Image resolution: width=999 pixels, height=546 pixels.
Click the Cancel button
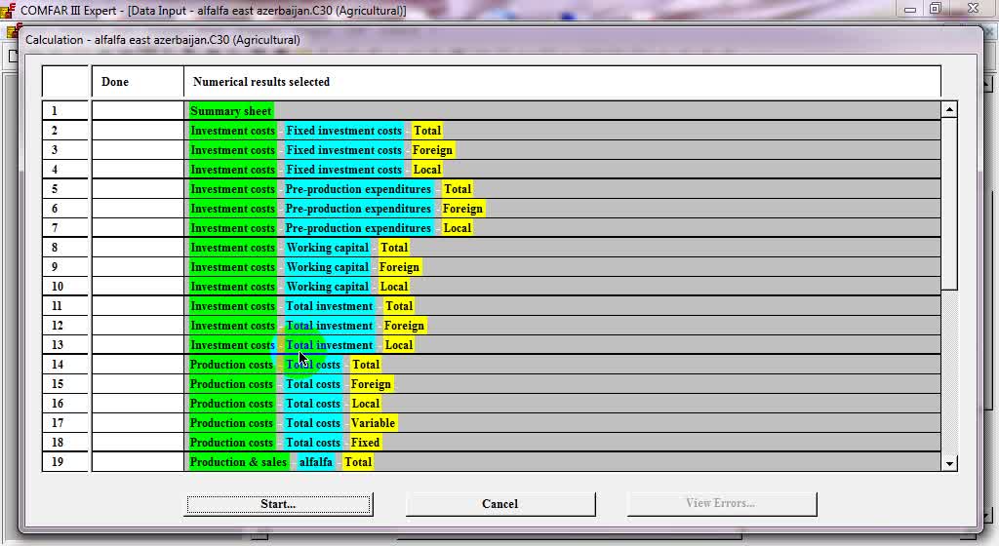(x=499, y=504)
